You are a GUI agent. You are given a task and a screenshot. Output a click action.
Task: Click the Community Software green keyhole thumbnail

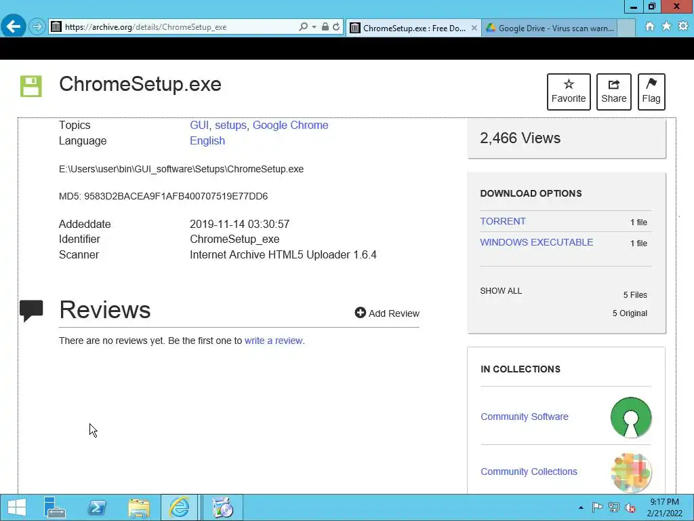click(x=631, y=417)
